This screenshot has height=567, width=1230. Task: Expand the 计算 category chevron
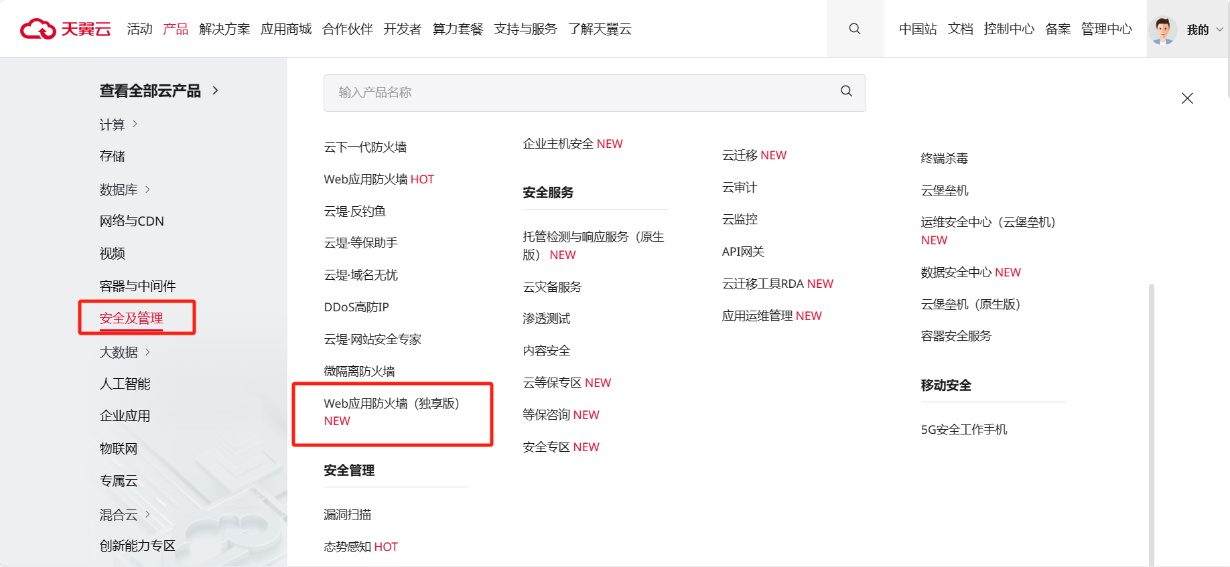pos(135,124)
